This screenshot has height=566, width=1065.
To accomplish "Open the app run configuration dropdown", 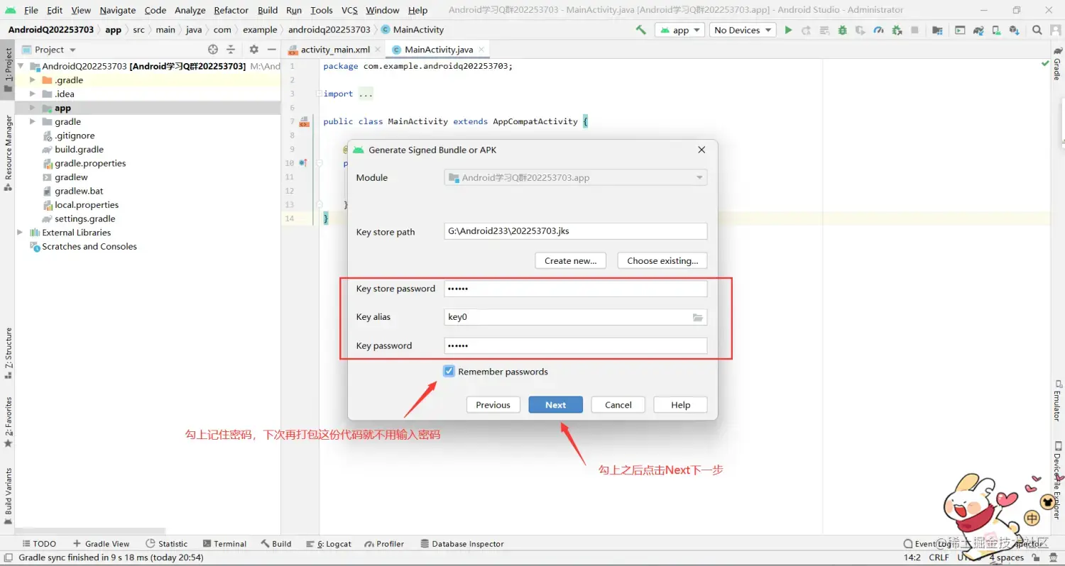I will tap(680, 30).
